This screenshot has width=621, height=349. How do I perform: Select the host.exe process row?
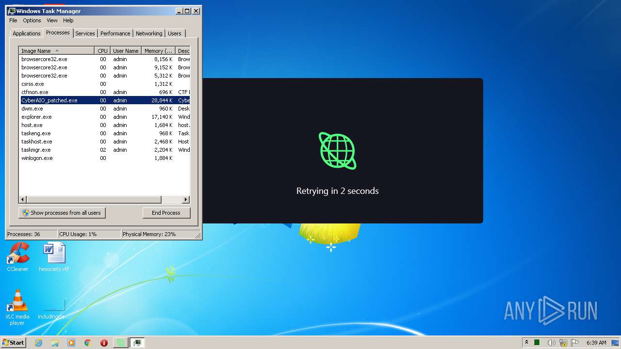[105, 125]
